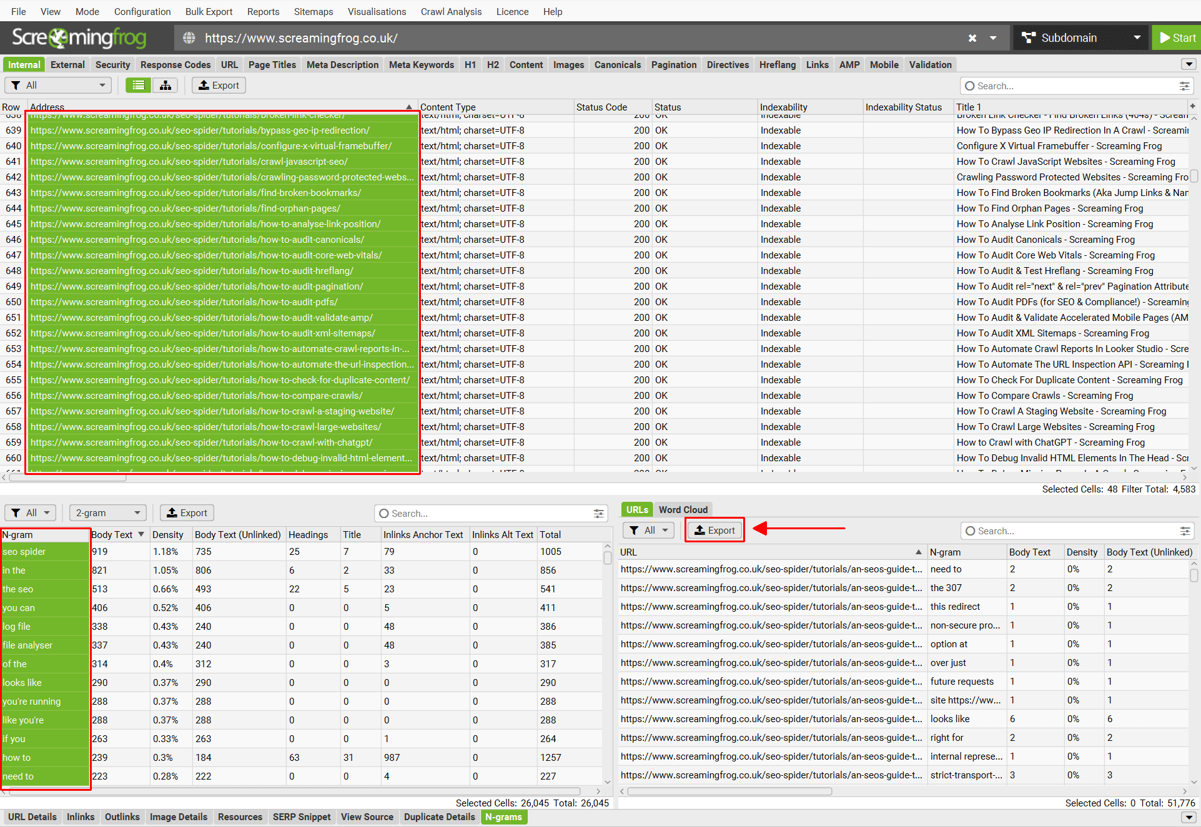The width and height of the screenshot is (1201, 827).
Task: Open the Visualisations menu
Action: click(377, 11)
